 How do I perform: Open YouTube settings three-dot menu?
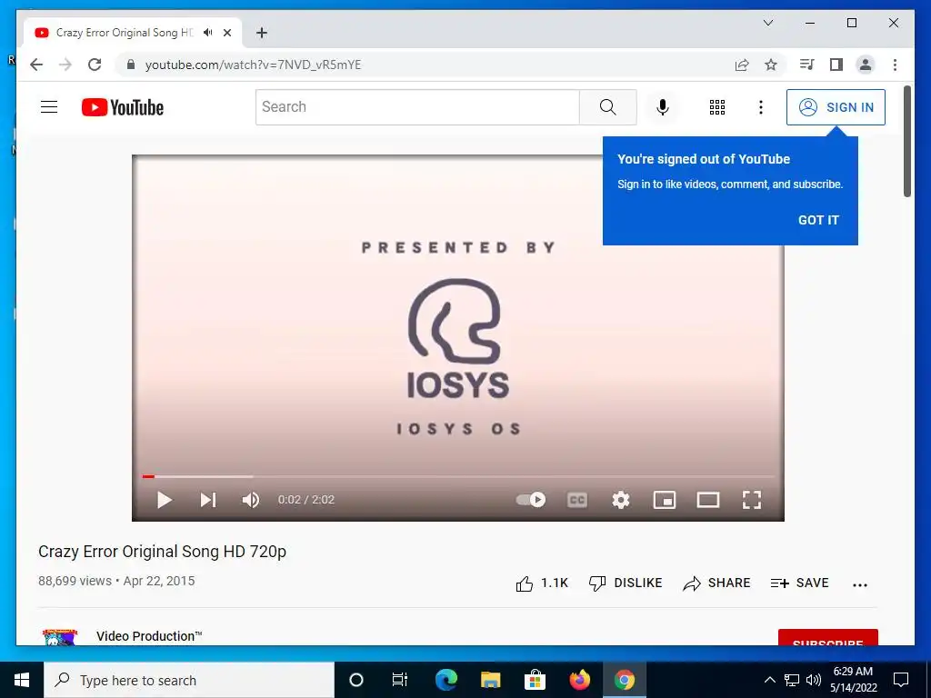761,107
